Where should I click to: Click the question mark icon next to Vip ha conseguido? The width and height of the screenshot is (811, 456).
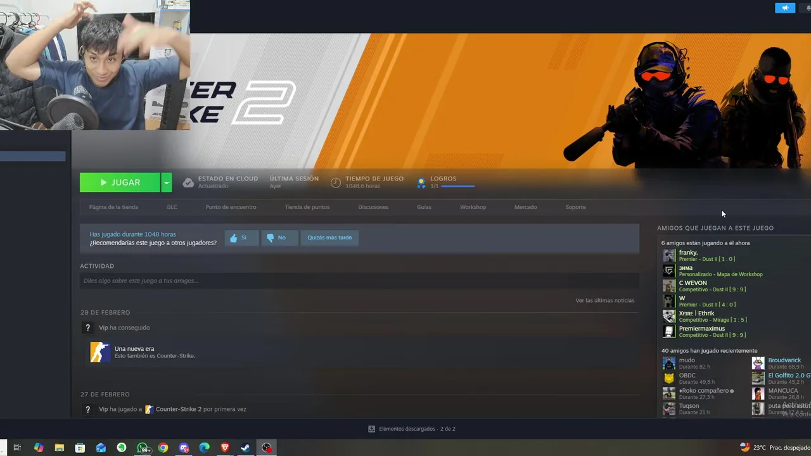[x=87, y=328]
